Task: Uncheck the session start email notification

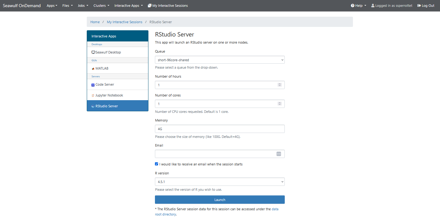Action: pyautogui.click(x=156, y=164)
